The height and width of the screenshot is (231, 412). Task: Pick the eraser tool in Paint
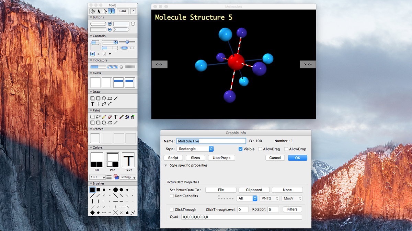(110, 117)
